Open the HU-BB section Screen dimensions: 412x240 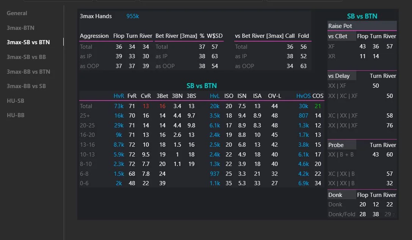pyautogui.click(x=16, y=115)
